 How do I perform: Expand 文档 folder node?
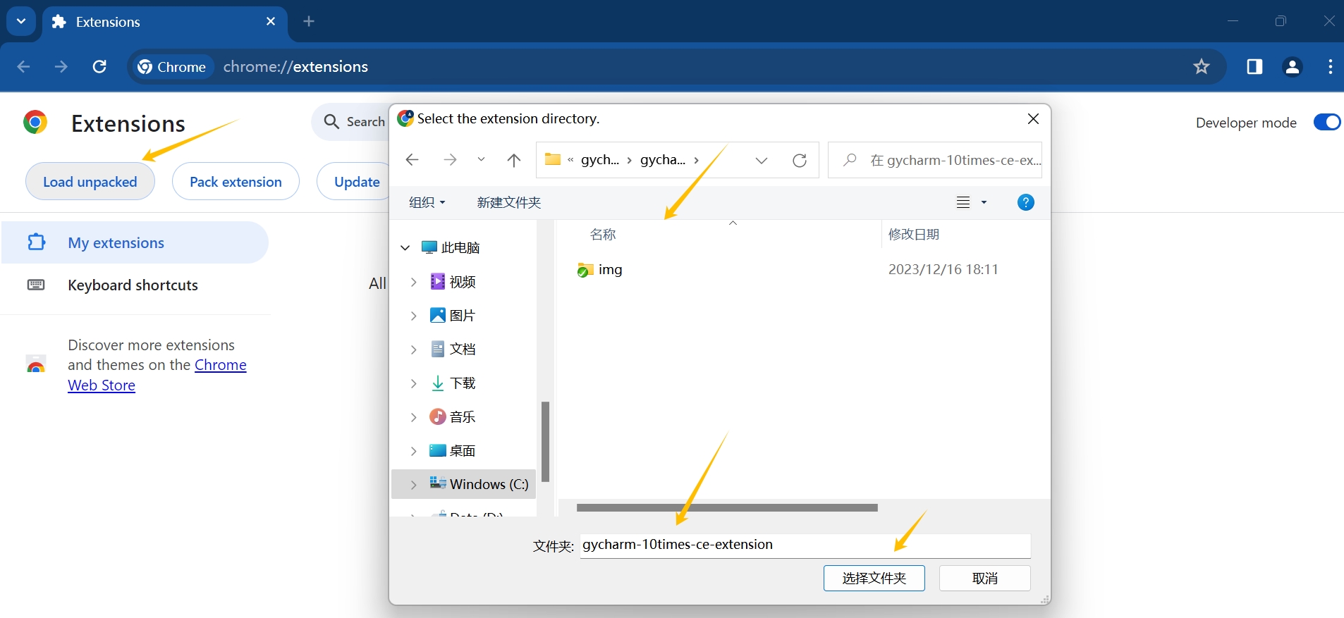414,350
